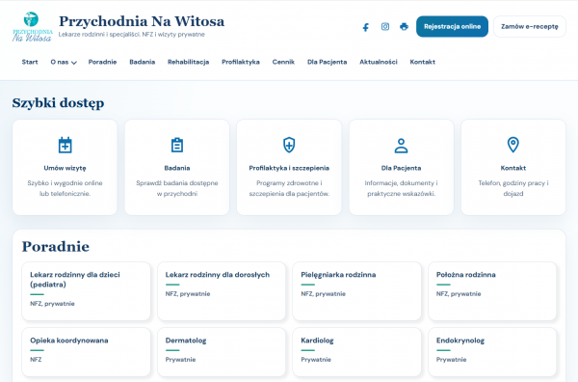Go to Start in navigation menu

[x=30, y=62]
